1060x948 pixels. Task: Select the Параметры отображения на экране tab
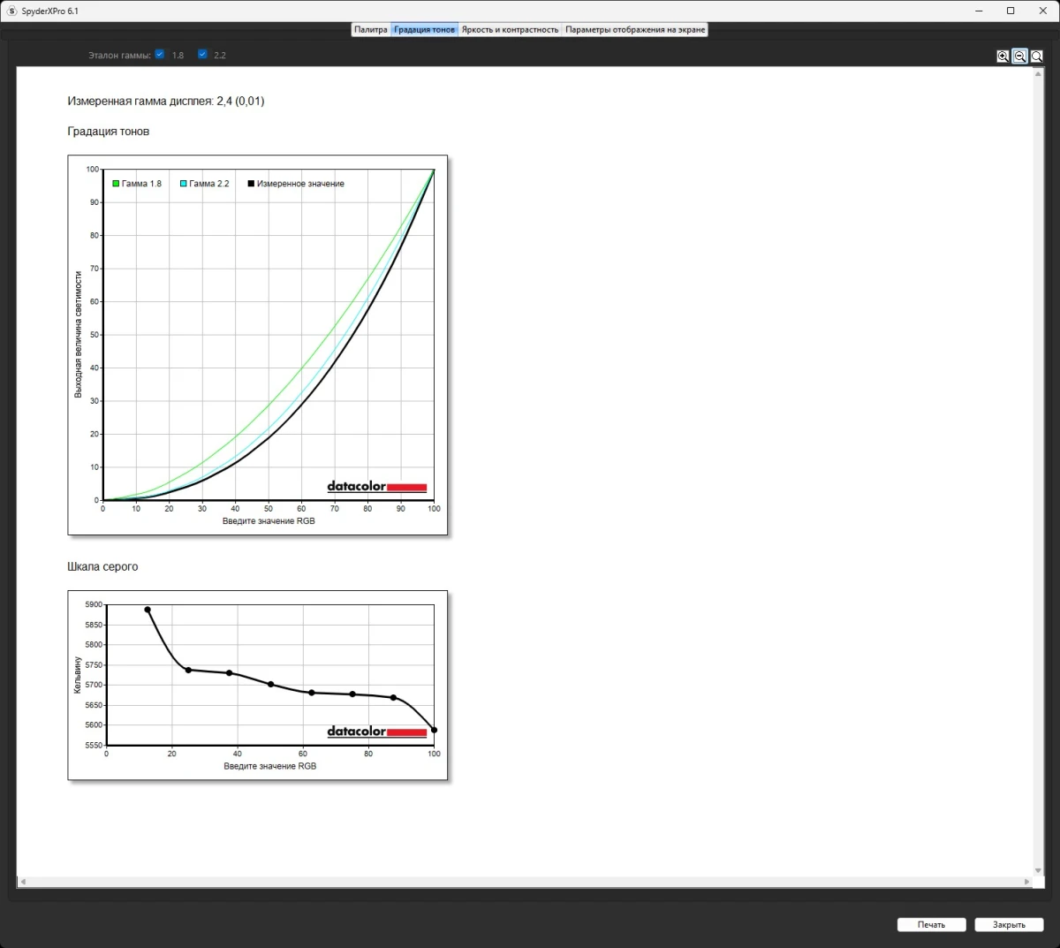click(635, 29)
